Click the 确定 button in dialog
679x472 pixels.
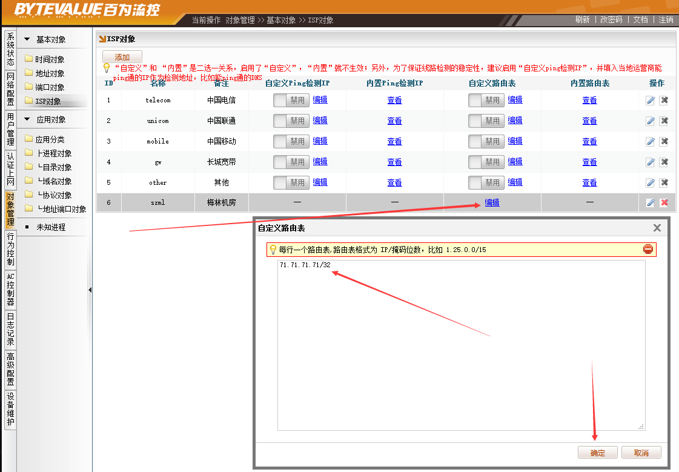click(x=598, y=453)
